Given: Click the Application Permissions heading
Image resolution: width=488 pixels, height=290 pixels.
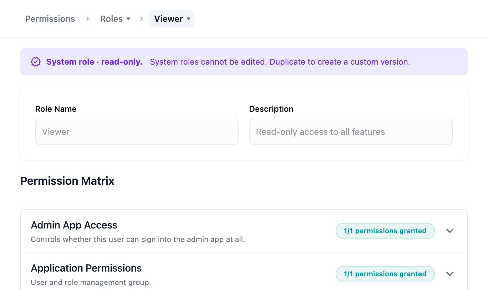Looking at the screenshot, I should 86,268.
